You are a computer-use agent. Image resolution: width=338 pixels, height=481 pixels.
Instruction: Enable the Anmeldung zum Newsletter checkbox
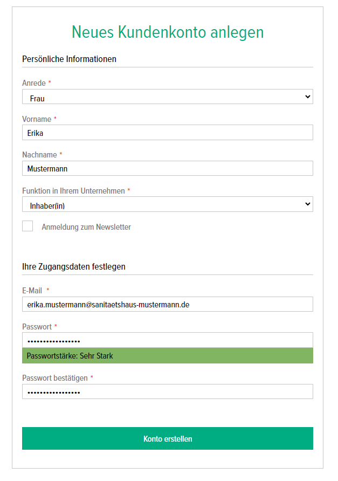click(x=27, y=226)
